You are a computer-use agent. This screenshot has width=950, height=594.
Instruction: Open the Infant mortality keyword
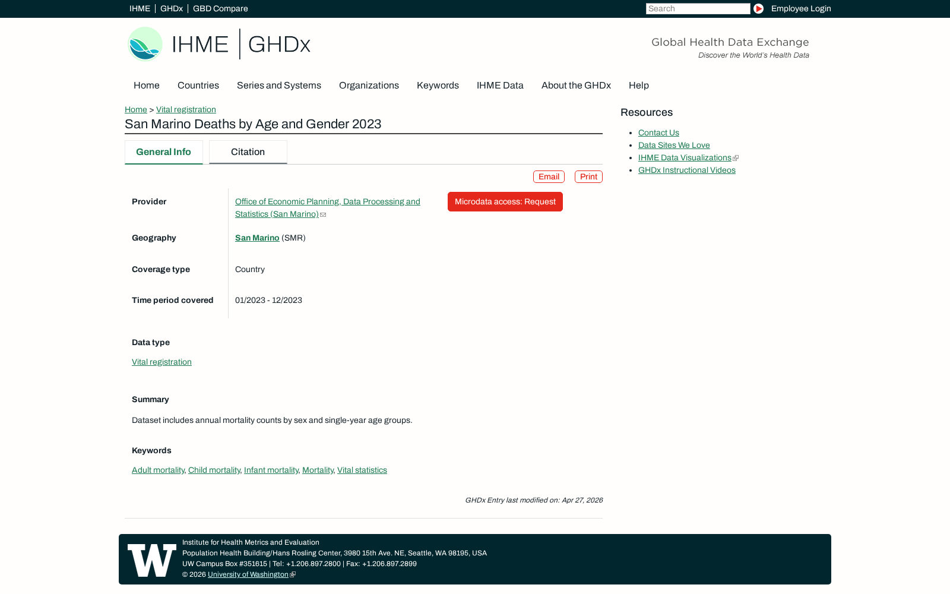pyautogui.click(x=271, y=470)
